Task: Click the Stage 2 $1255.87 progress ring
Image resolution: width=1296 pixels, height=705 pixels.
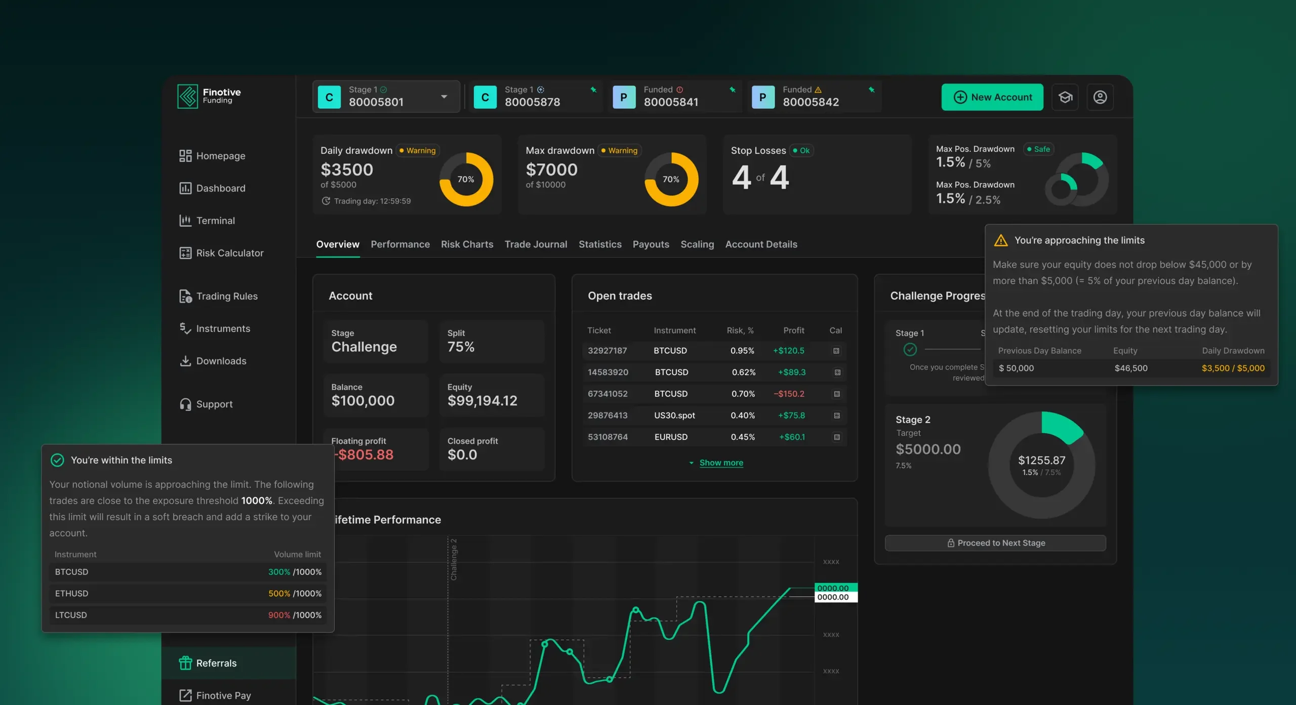Action: click(1041, 465)
